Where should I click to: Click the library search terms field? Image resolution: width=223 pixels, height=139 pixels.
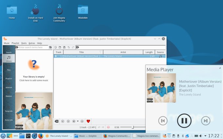click(x=33, y=47)
